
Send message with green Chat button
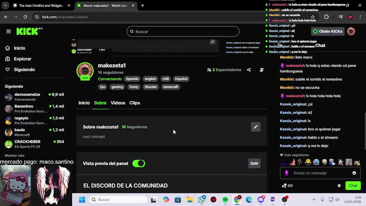(353, 186)
